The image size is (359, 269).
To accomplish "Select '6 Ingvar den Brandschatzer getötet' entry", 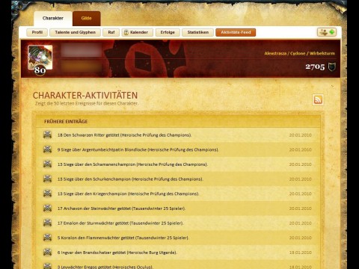I will coord(117,253).
